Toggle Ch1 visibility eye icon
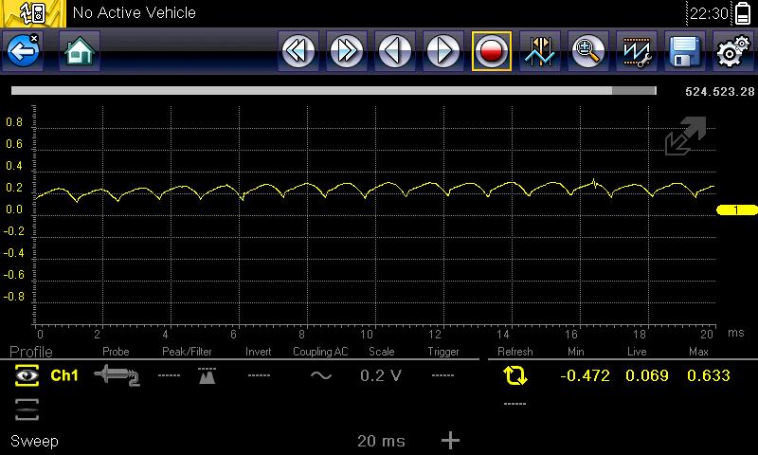 coord(27,375)
